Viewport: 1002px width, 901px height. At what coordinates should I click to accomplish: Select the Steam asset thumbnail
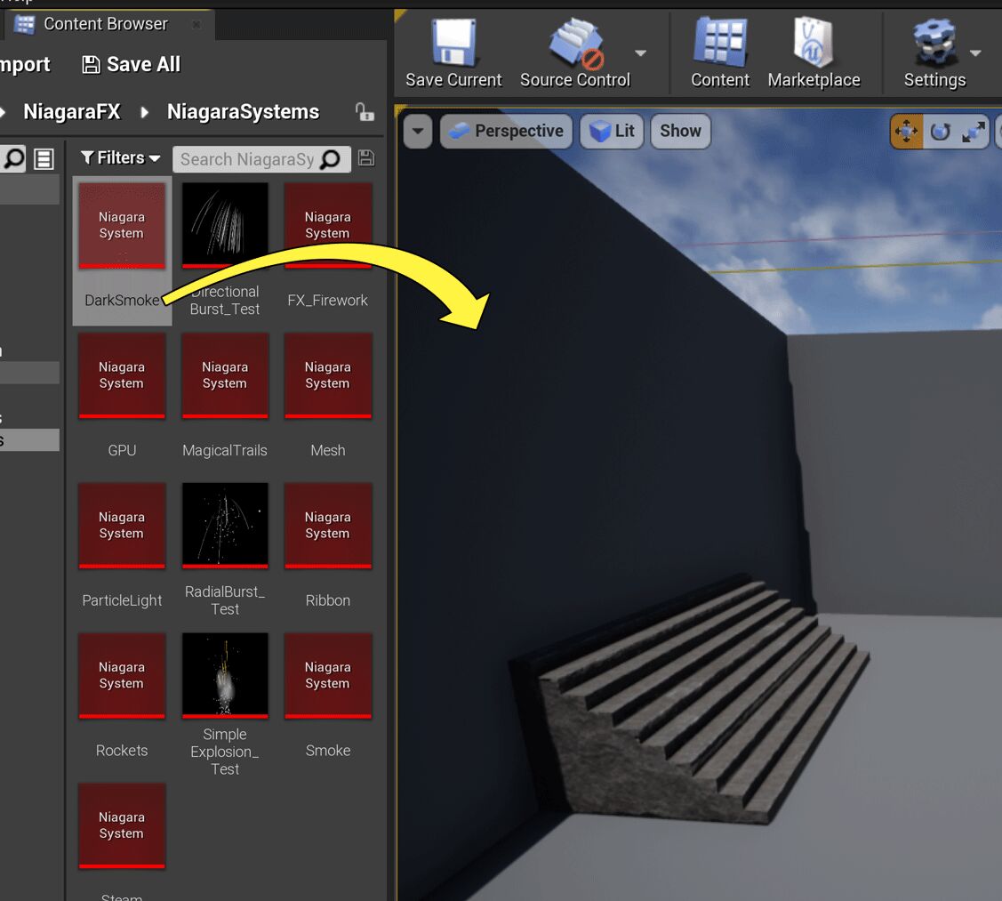(x=122, y=826)
